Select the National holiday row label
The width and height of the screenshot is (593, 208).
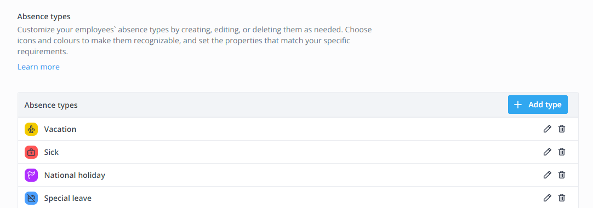tap(75, 175)
